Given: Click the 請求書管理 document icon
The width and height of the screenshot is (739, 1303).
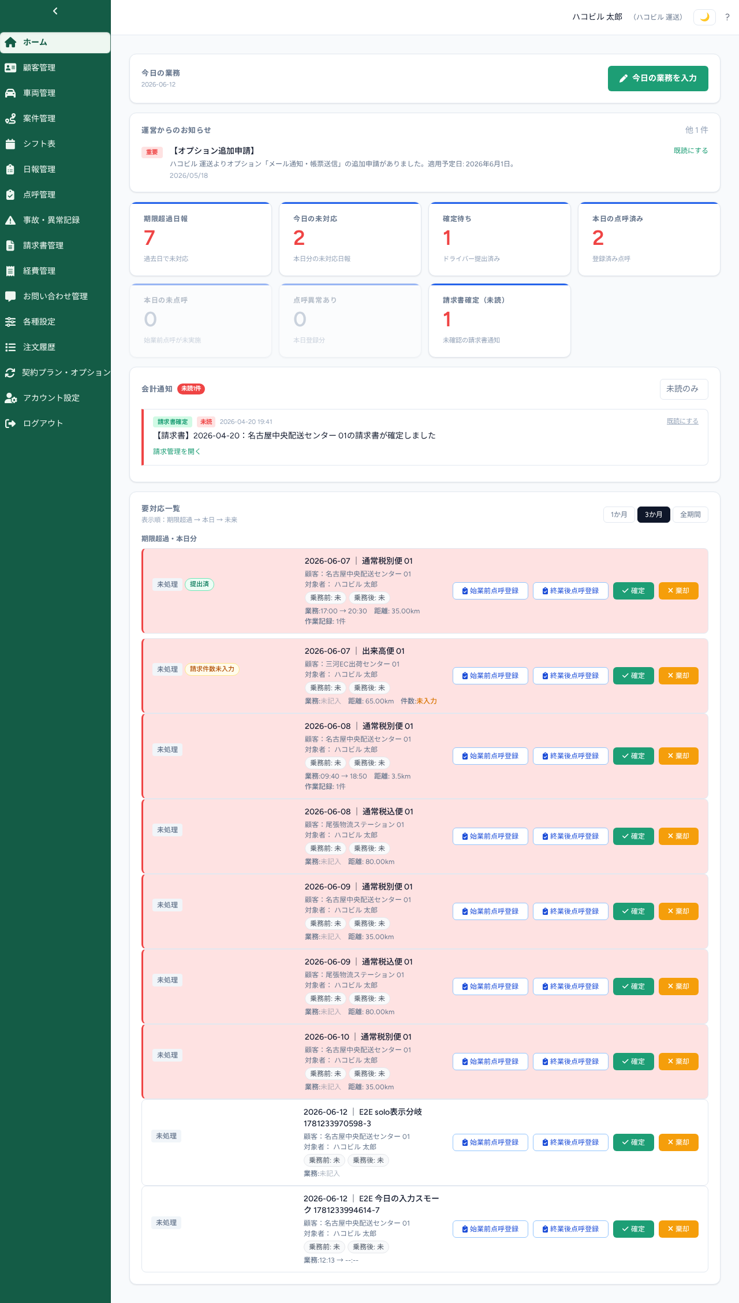Looking at the screenshot, I should [x=10, y=245].
